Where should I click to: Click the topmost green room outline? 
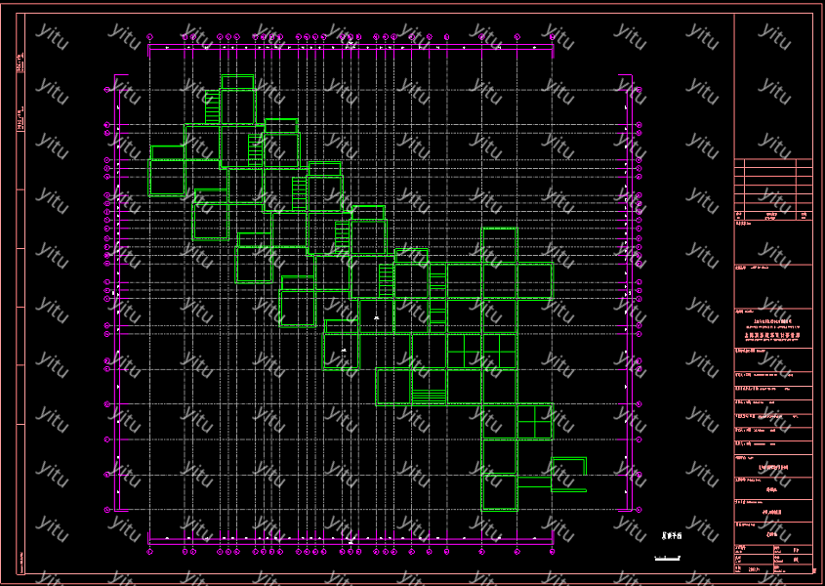(x=237, y=81)
